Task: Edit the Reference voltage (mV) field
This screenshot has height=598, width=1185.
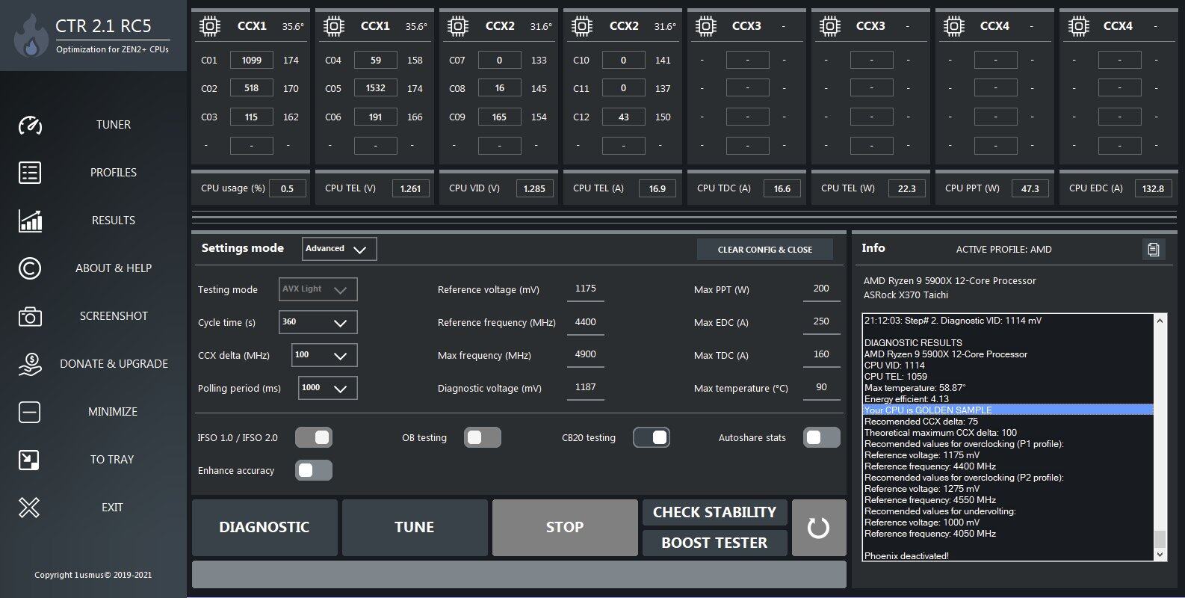Action: pyautogui.click(x=586, y=289)
